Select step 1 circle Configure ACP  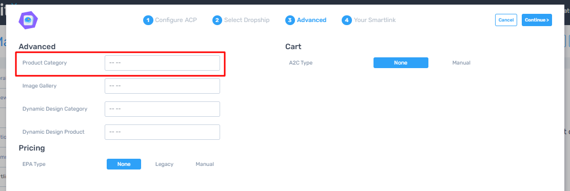[x=148, y=20]
